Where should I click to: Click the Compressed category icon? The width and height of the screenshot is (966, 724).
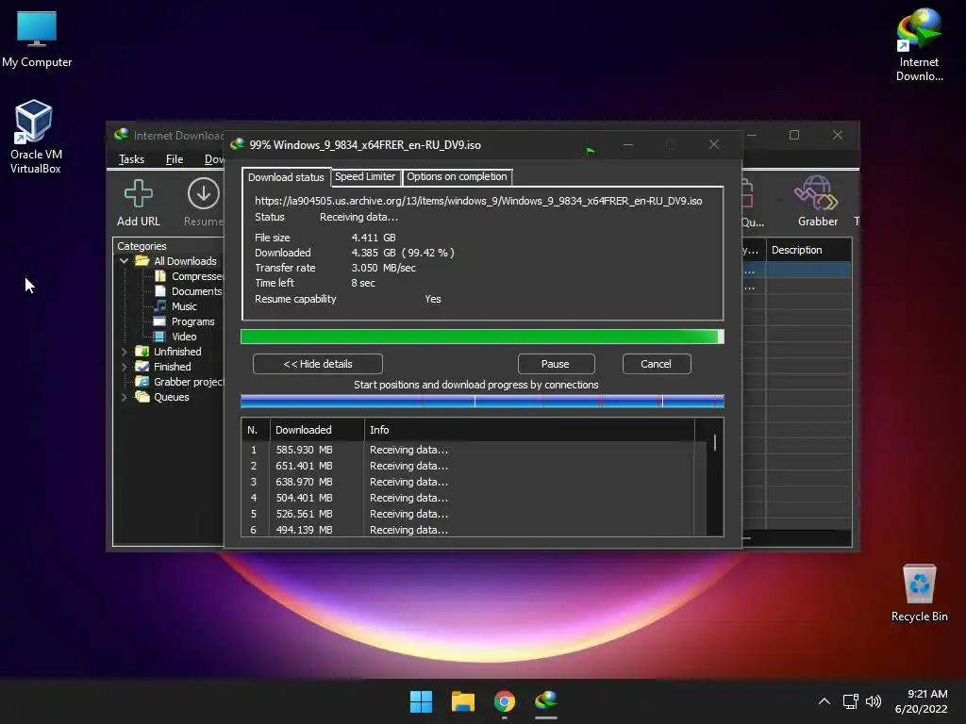click(x=160, y=276)
